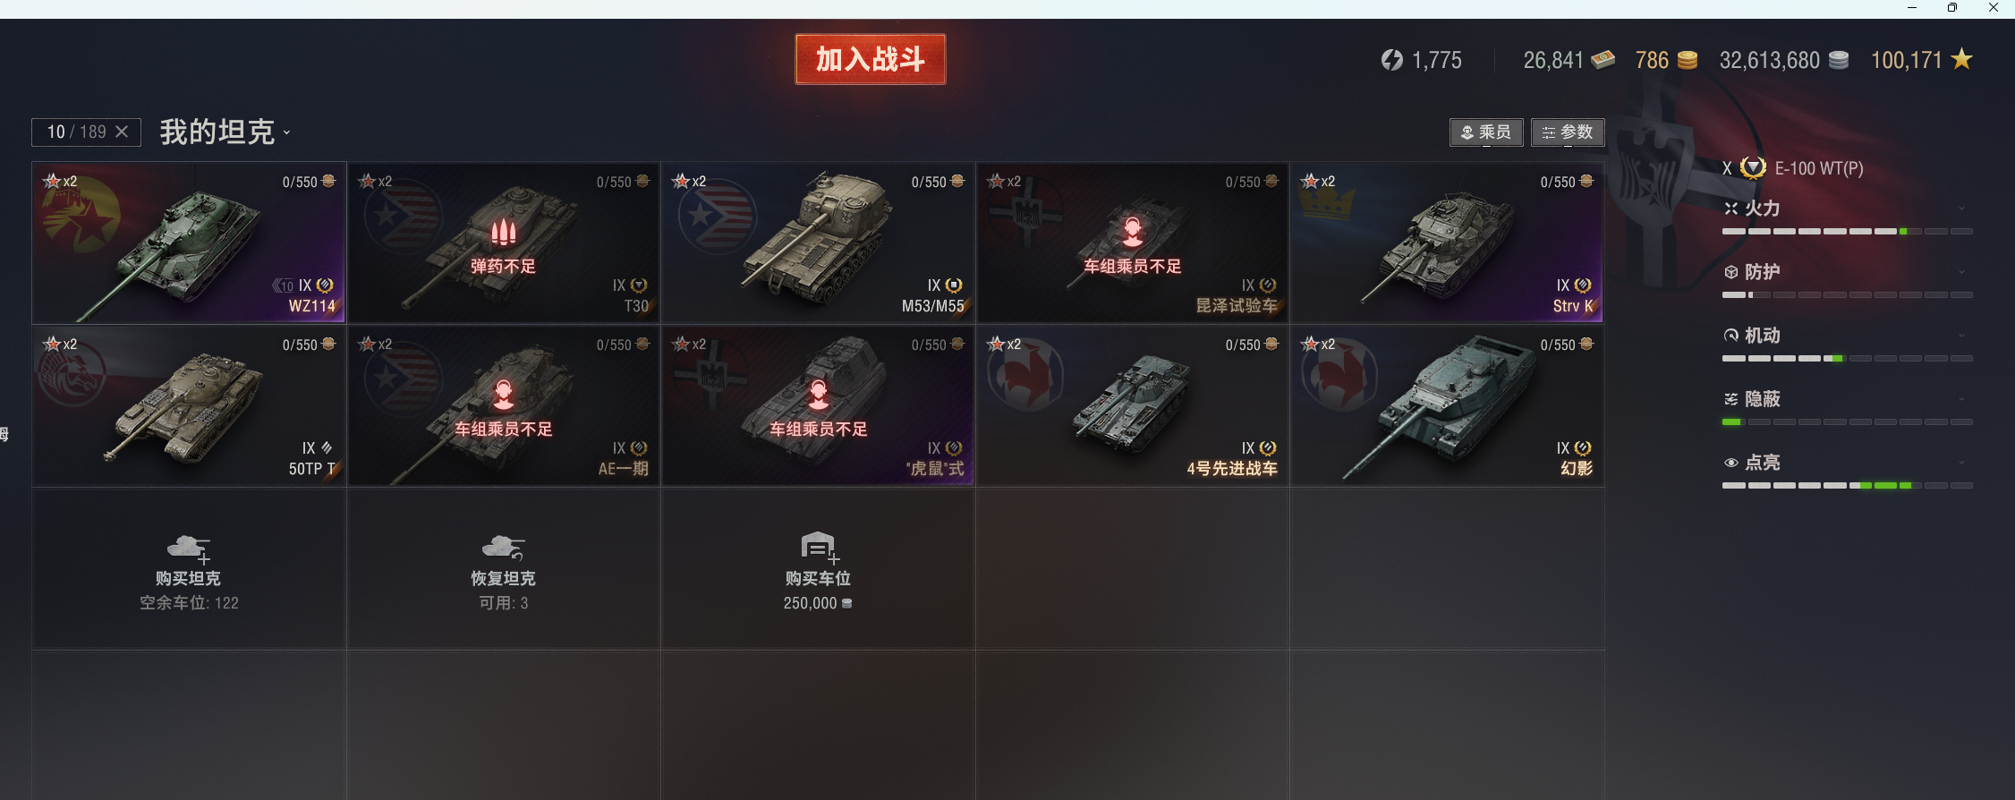Click the Join Battle button
The image size is (2015, 800).
click(x=871, y=59)
